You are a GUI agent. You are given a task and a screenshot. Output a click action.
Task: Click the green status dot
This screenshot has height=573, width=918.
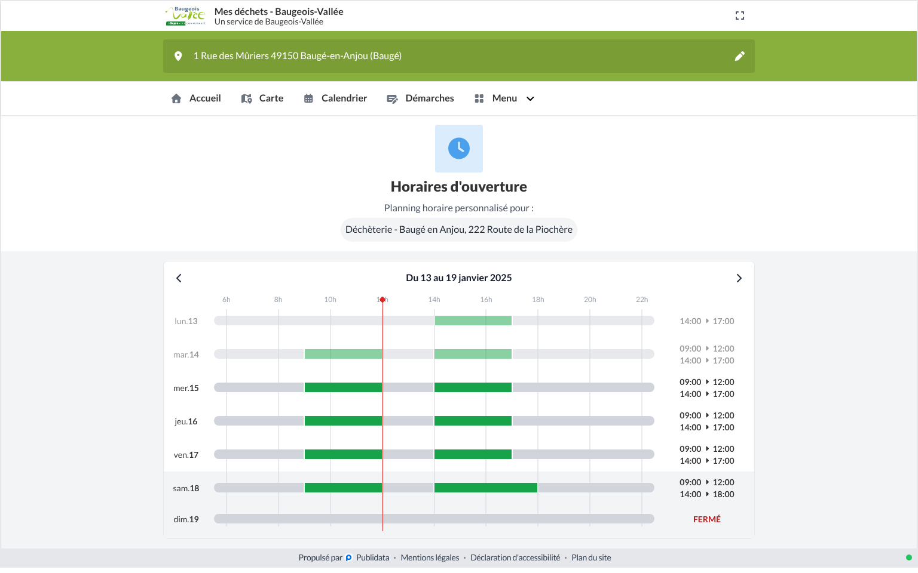909,557
